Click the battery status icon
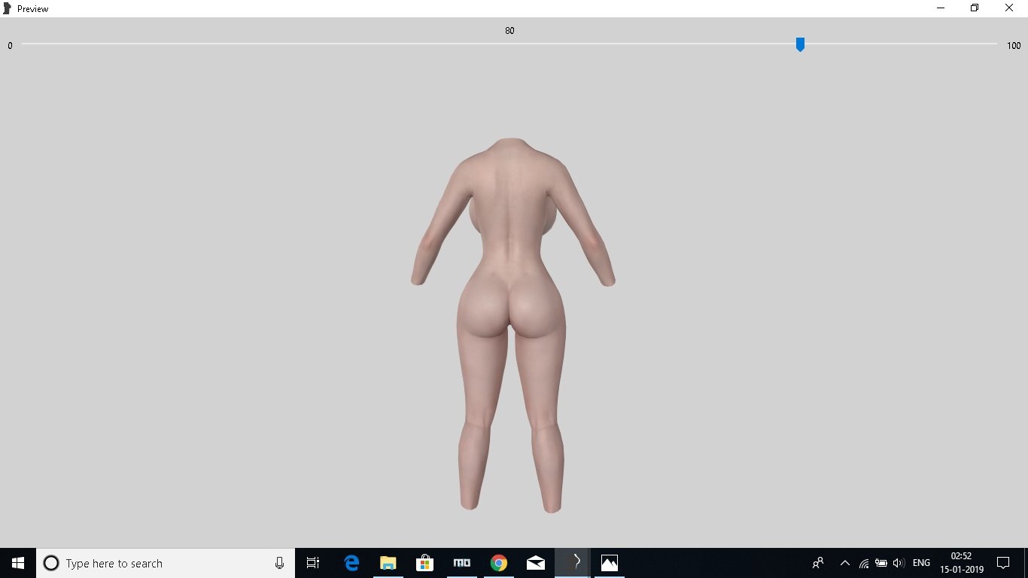The image size is (1028, 578). [x=881, y=563]
